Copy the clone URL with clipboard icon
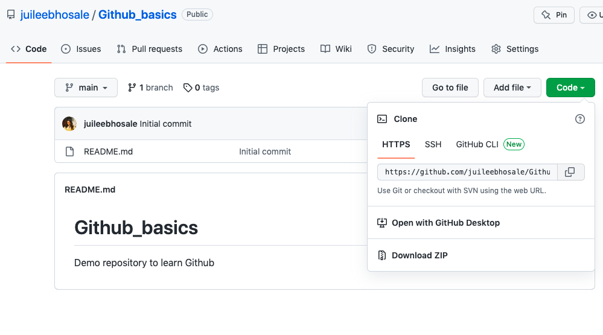Screen dimensions: 603x335 tap(570, 172)
